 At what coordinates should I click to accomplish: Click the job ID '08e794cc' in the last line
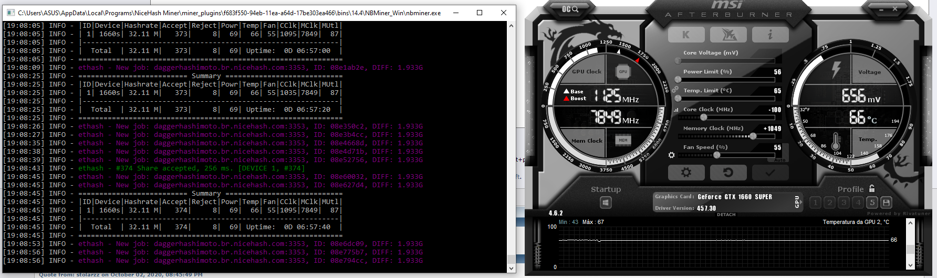tap(347, 261)
